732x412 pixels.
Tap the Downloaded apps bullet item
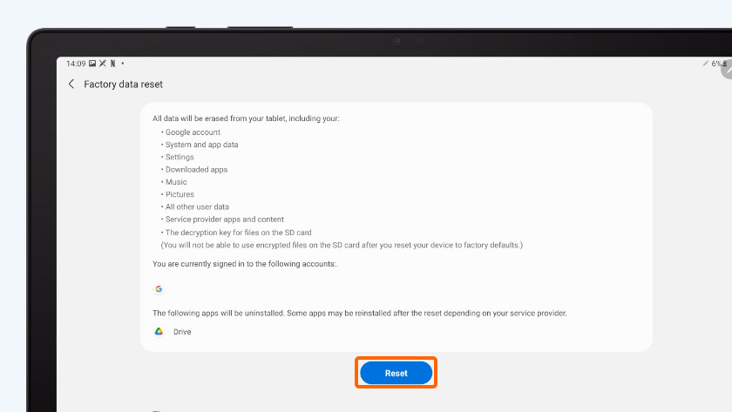(194, 169)
